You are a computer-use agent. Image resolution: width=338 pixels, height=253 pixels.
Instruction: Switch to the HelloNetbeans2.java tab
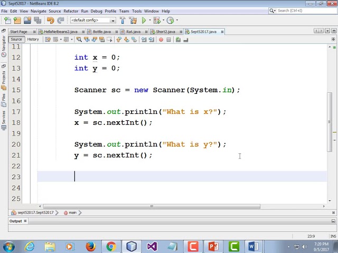coord(61,32)
